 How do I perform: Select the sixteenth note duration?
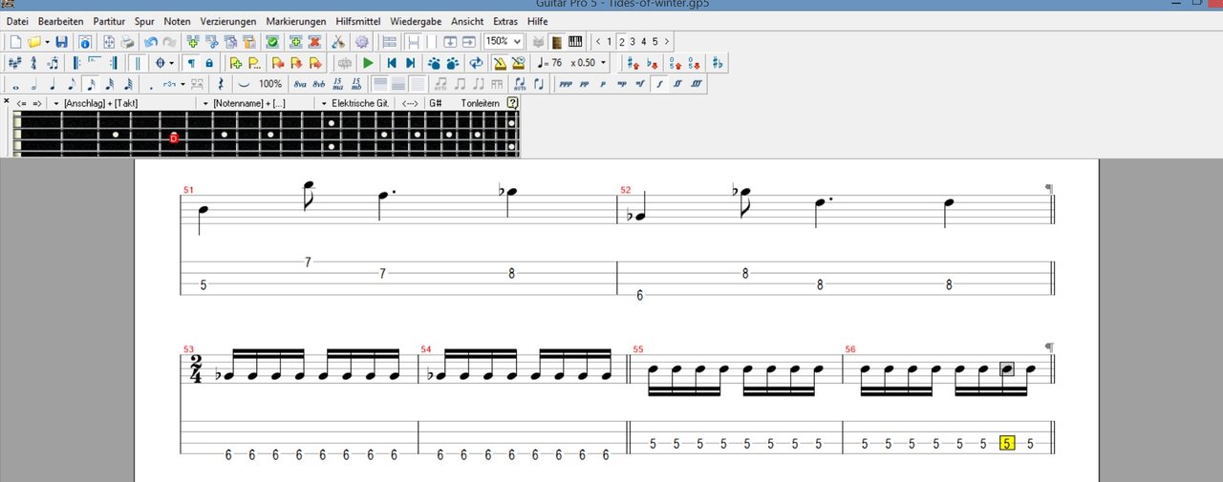[92, 84]
